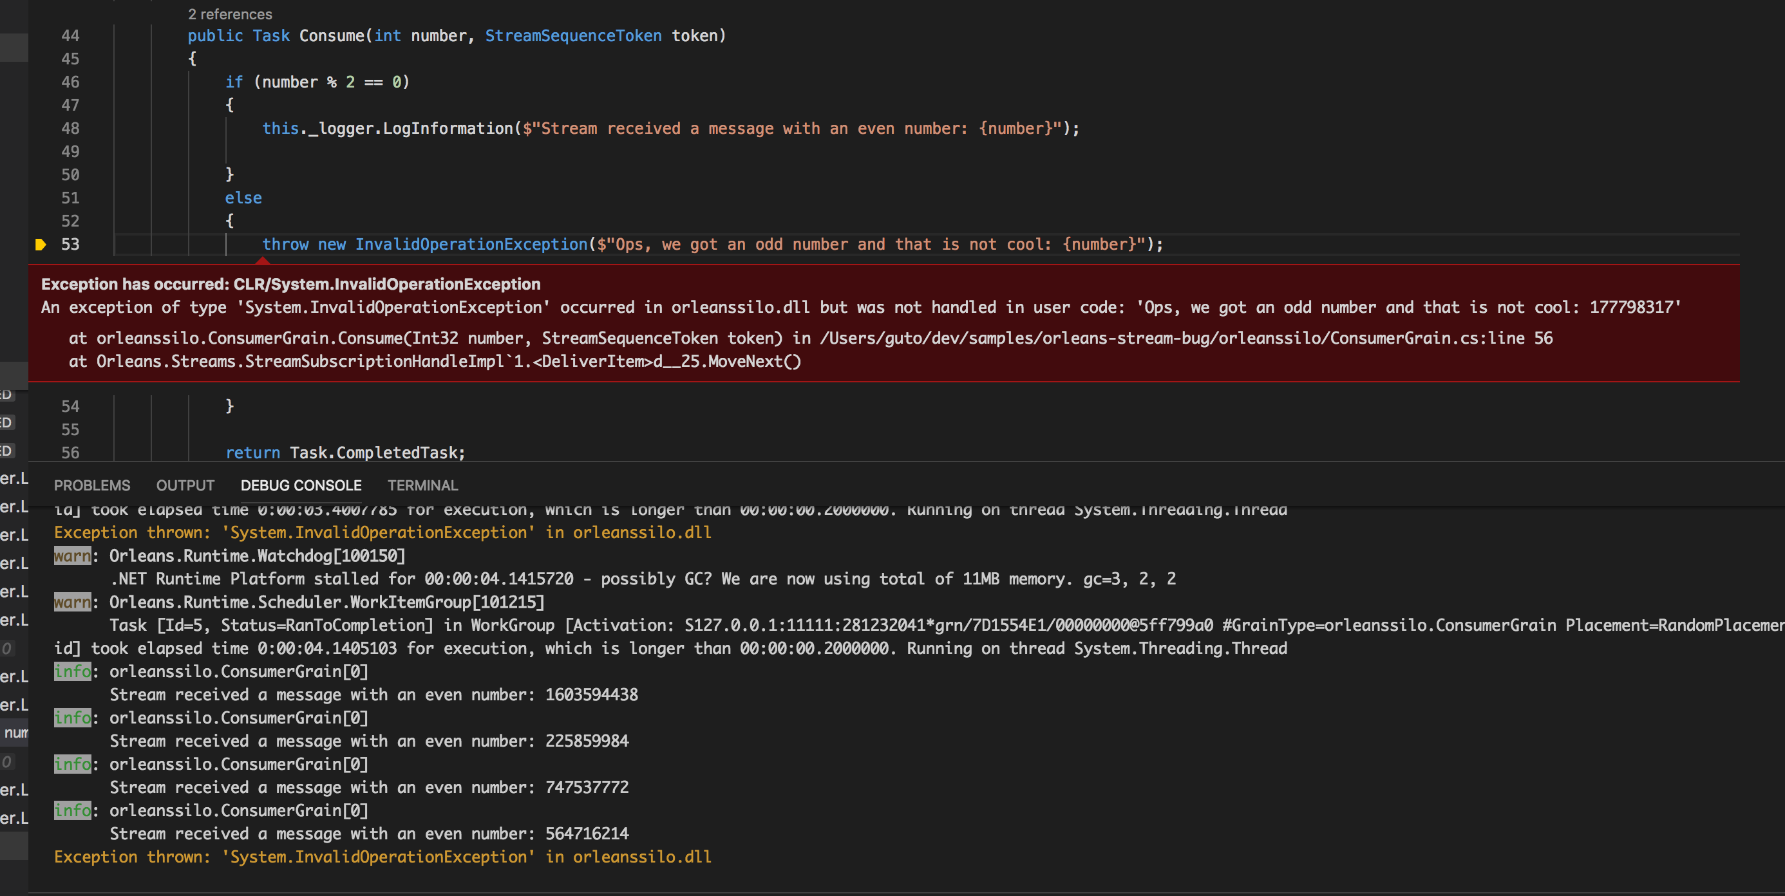The image size is (1785, 896).
Task: Click 'took elapsed time 0:00:04.1405103' line
Action: [x=670, y=649]
